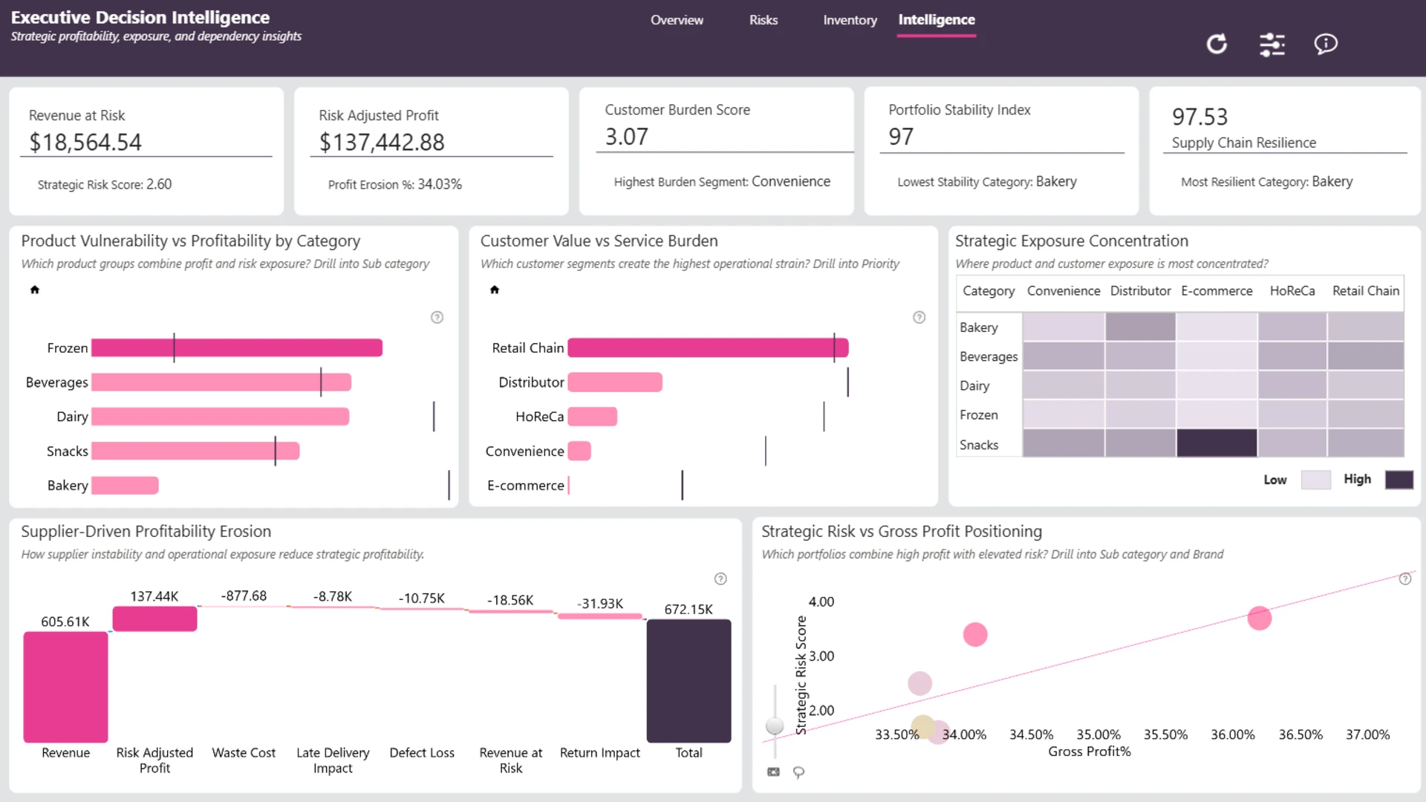The image size is (1426, 802).
Task: Click home drill-up icon in Customer Value chart
Action: pos(495,290)
